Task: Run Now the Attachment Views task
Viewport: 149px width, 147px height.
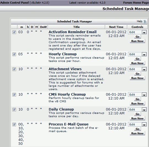Action: pyautogui.click(x=137, y=78)
